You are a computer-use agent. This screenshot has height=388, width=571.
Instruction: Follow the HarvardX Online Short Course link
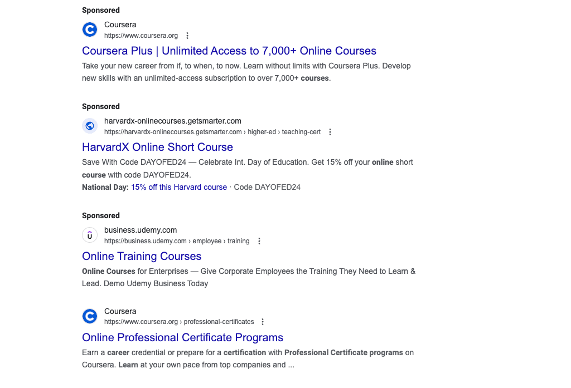pos(157,147)
